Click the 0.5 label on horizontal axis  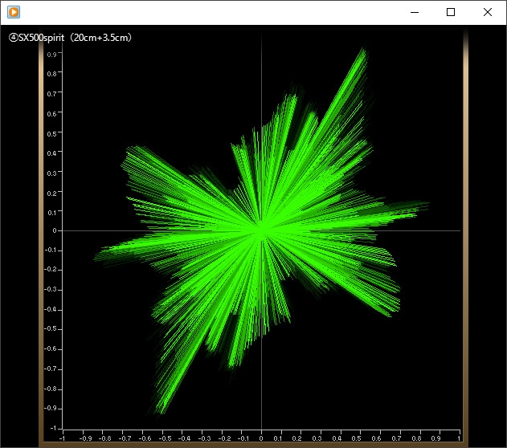click(356, 438)
